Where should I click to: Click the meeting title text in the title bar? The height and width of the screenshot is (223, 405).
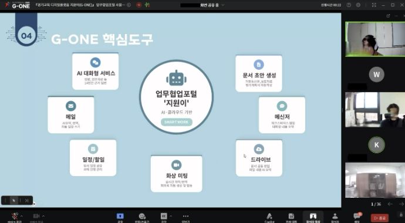pyautogui.click(x=80, y=5)
